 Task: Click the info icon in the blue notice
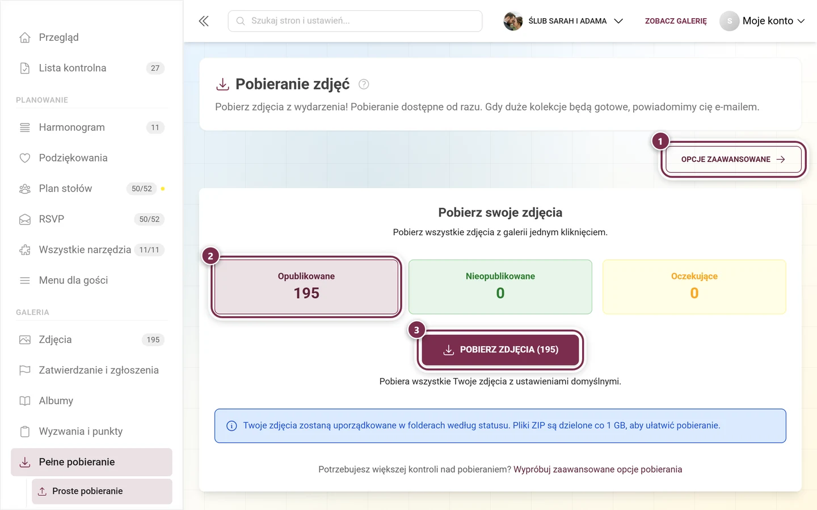coord(231,426)
